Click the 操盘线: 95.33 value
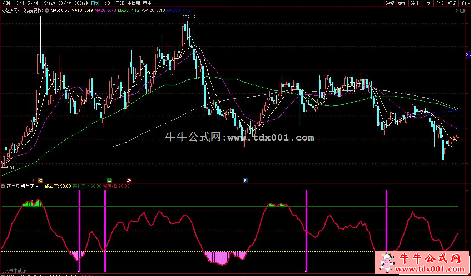Image resolution: width=471 pixels, height=276 pixels. (x=116, y=186)
